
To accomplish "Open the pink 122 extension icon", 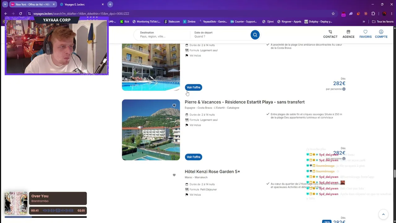I will 343,14.
